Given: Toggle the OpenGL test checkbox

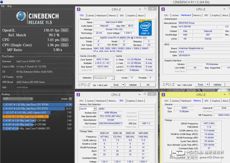Looking at the screenshot, I should (71, 30).
